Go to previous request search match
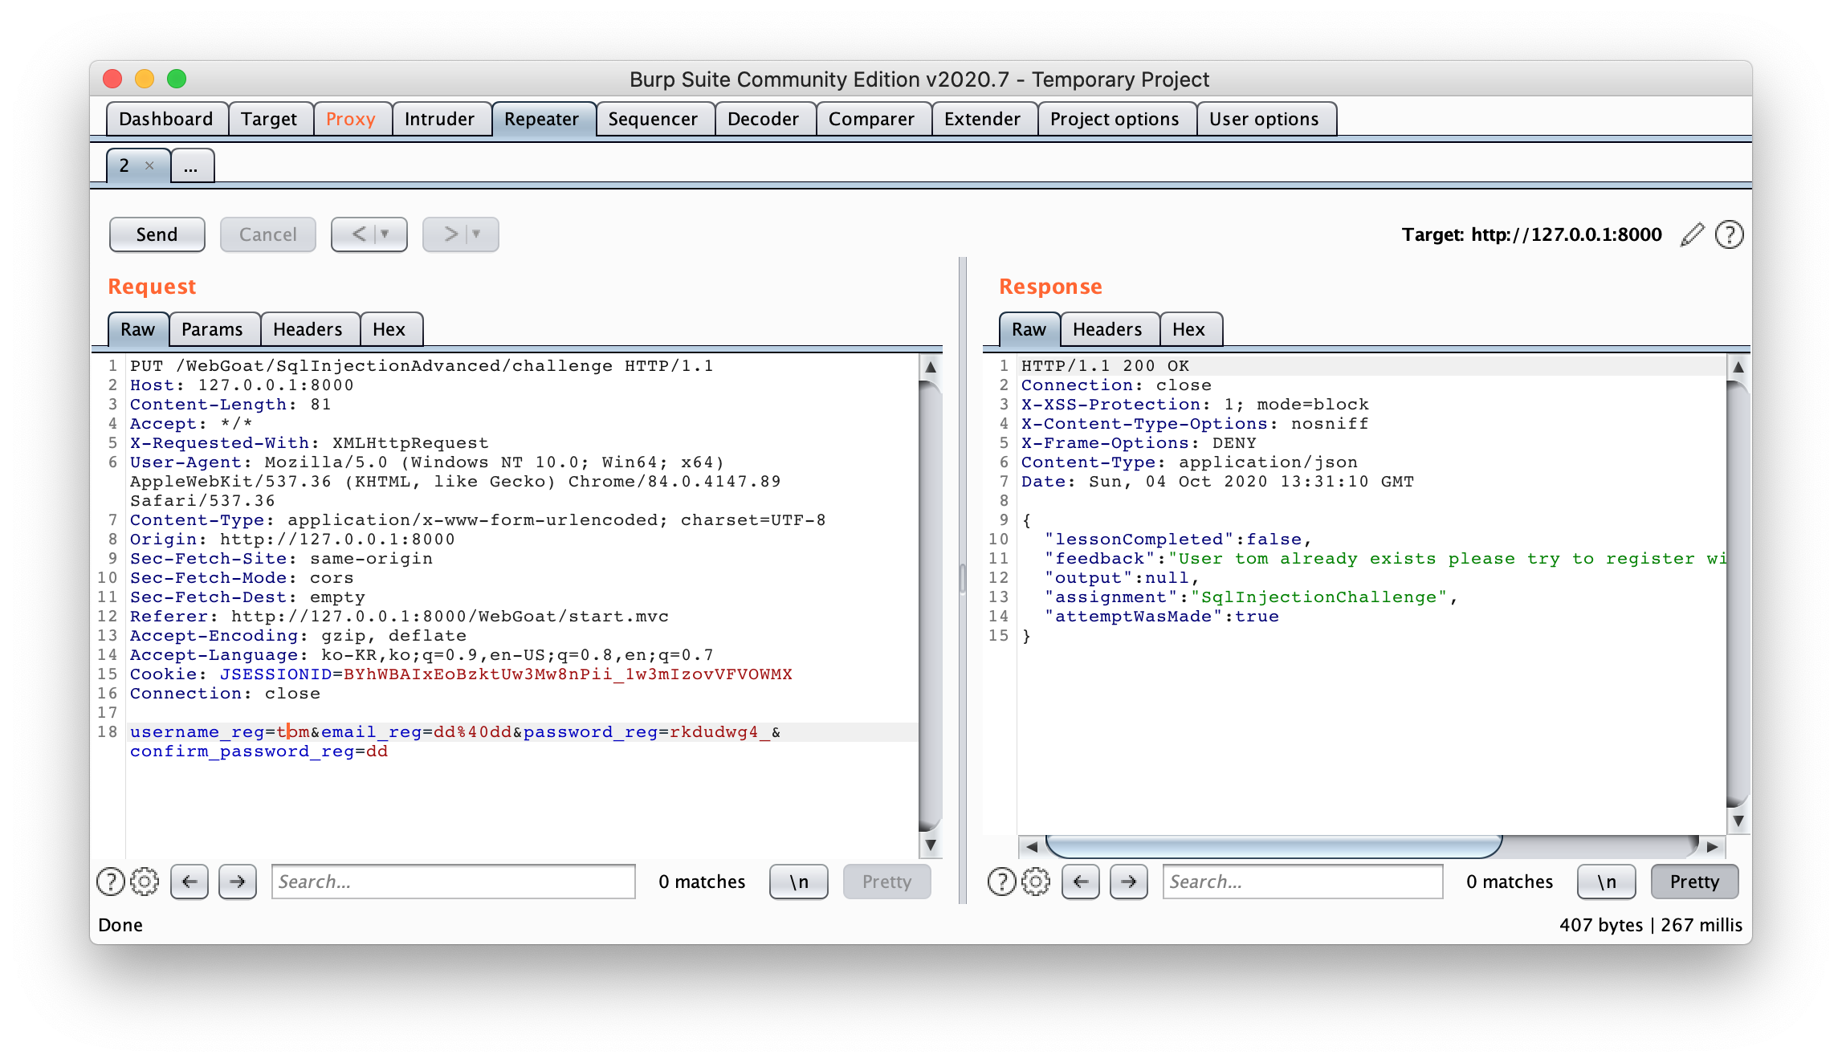 (x=189, y=882)
